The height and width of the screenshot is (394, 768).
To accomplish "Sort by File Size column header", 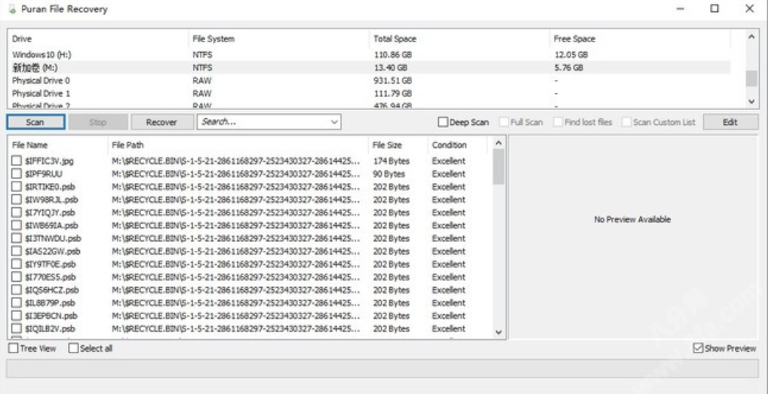I will [x=387, y=145].
